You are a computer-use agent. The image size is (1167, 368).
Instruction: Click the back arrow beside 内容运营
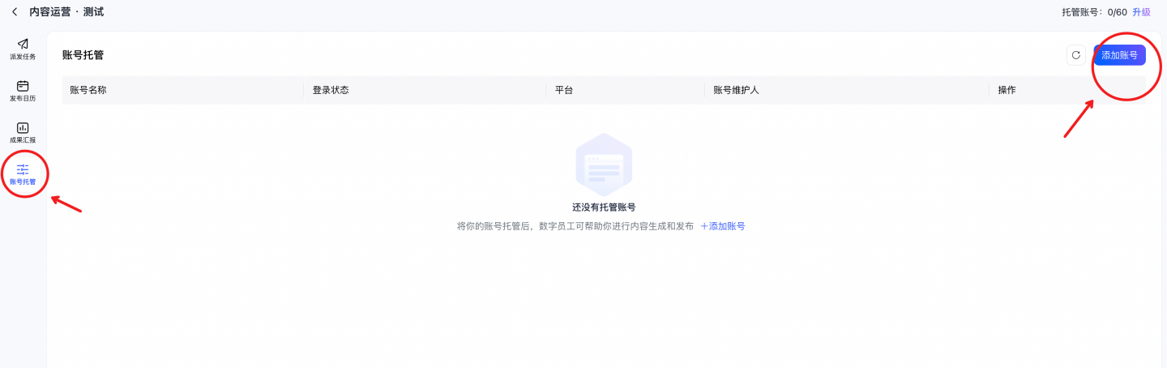(x=15, y=12)
